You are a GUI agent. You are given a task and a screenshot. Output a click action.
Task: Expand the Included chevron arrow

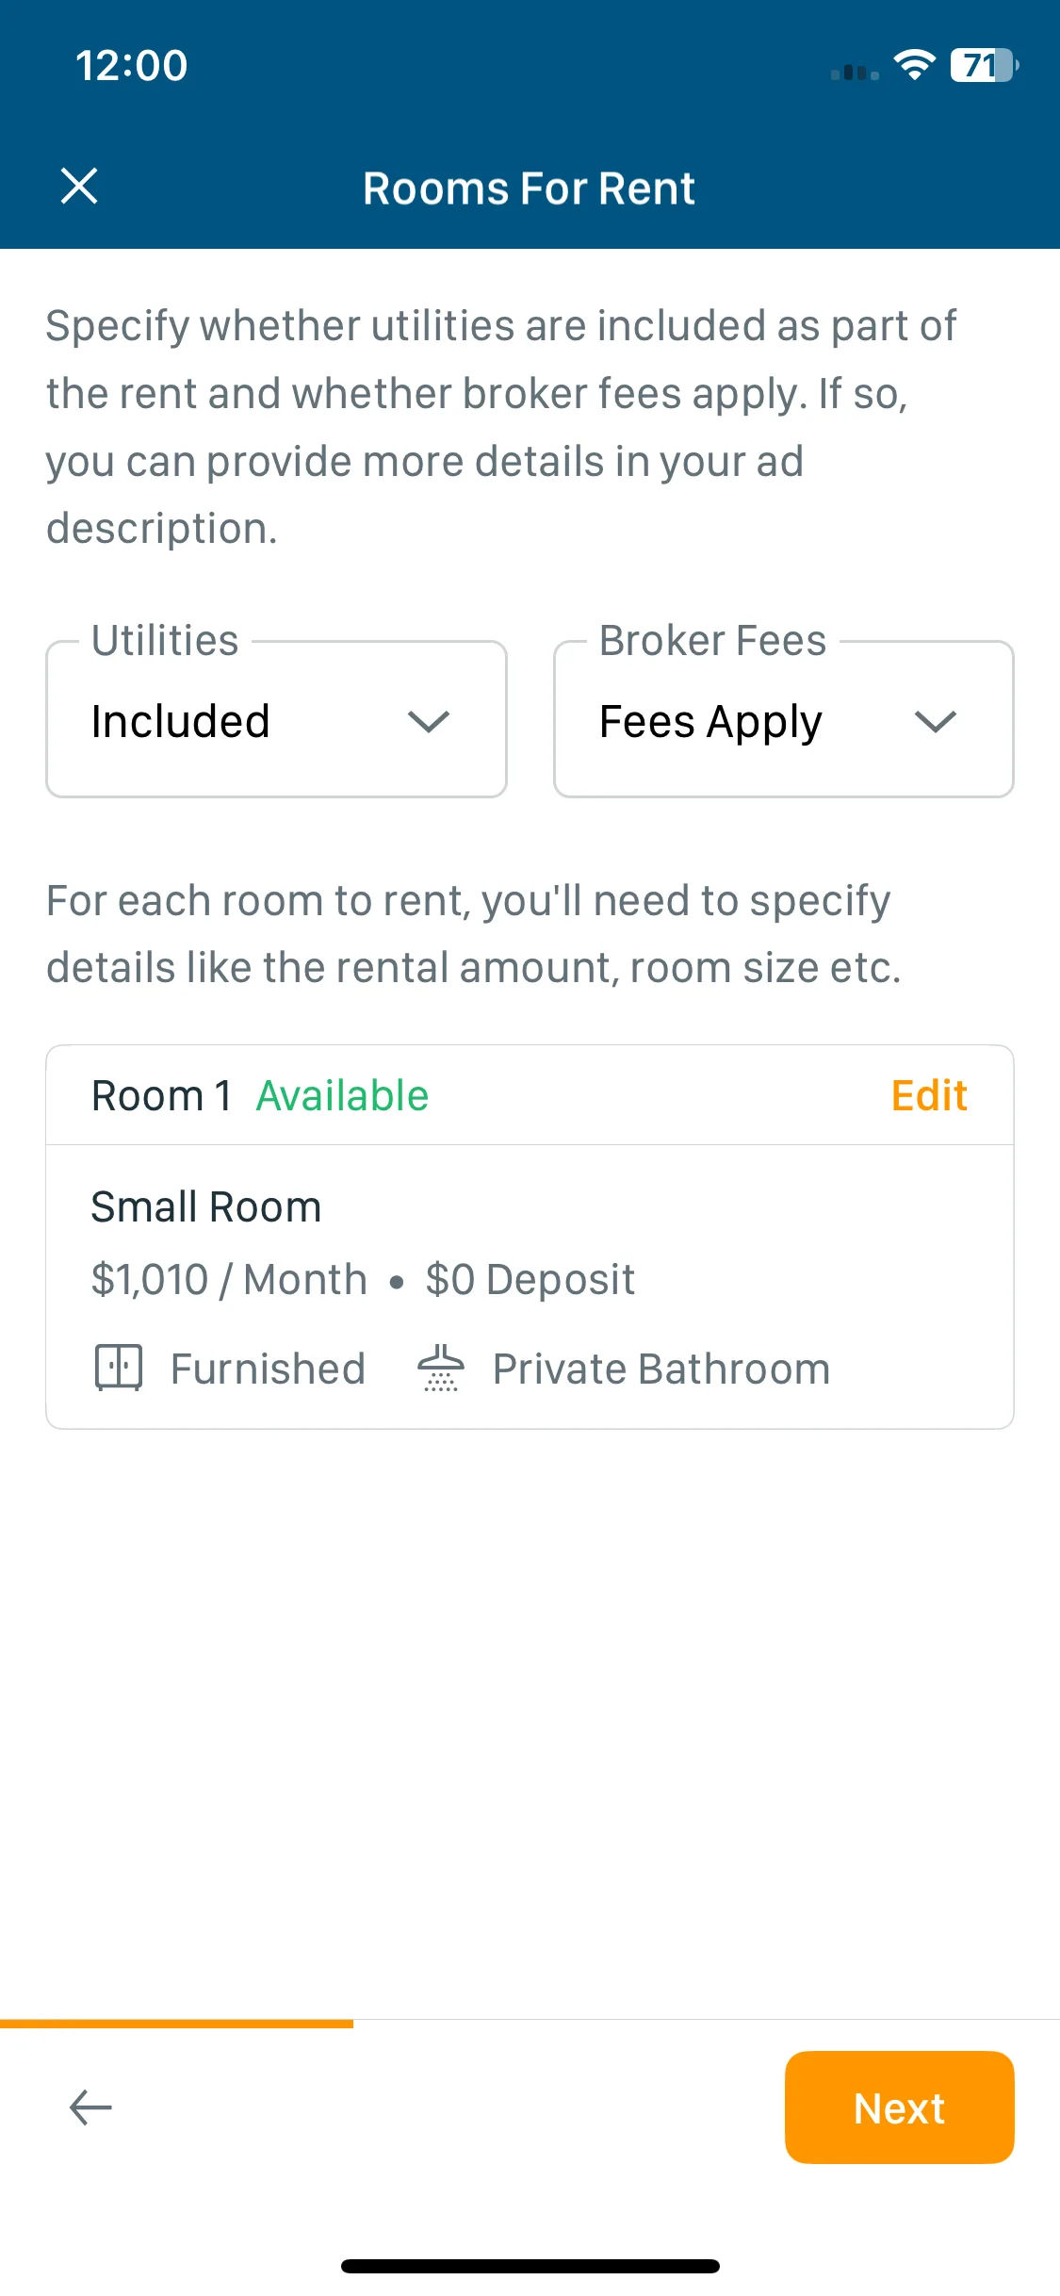coord(429,722)
